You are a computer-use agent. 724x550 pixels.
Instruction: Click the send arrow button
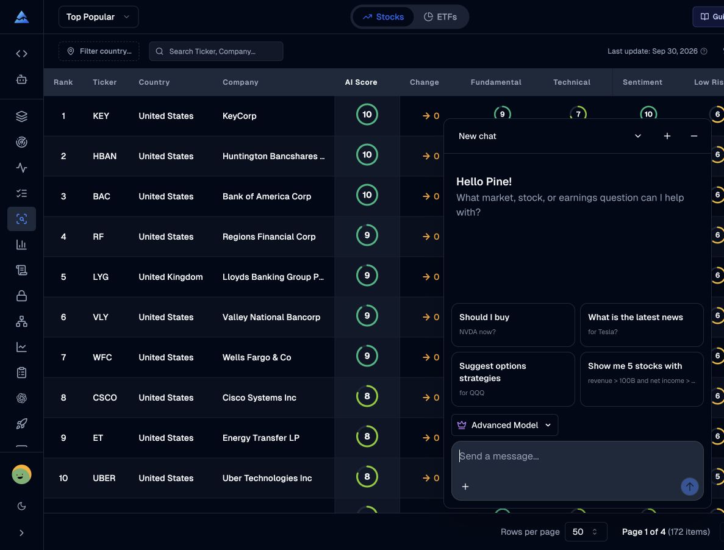(x=689, y=487)
